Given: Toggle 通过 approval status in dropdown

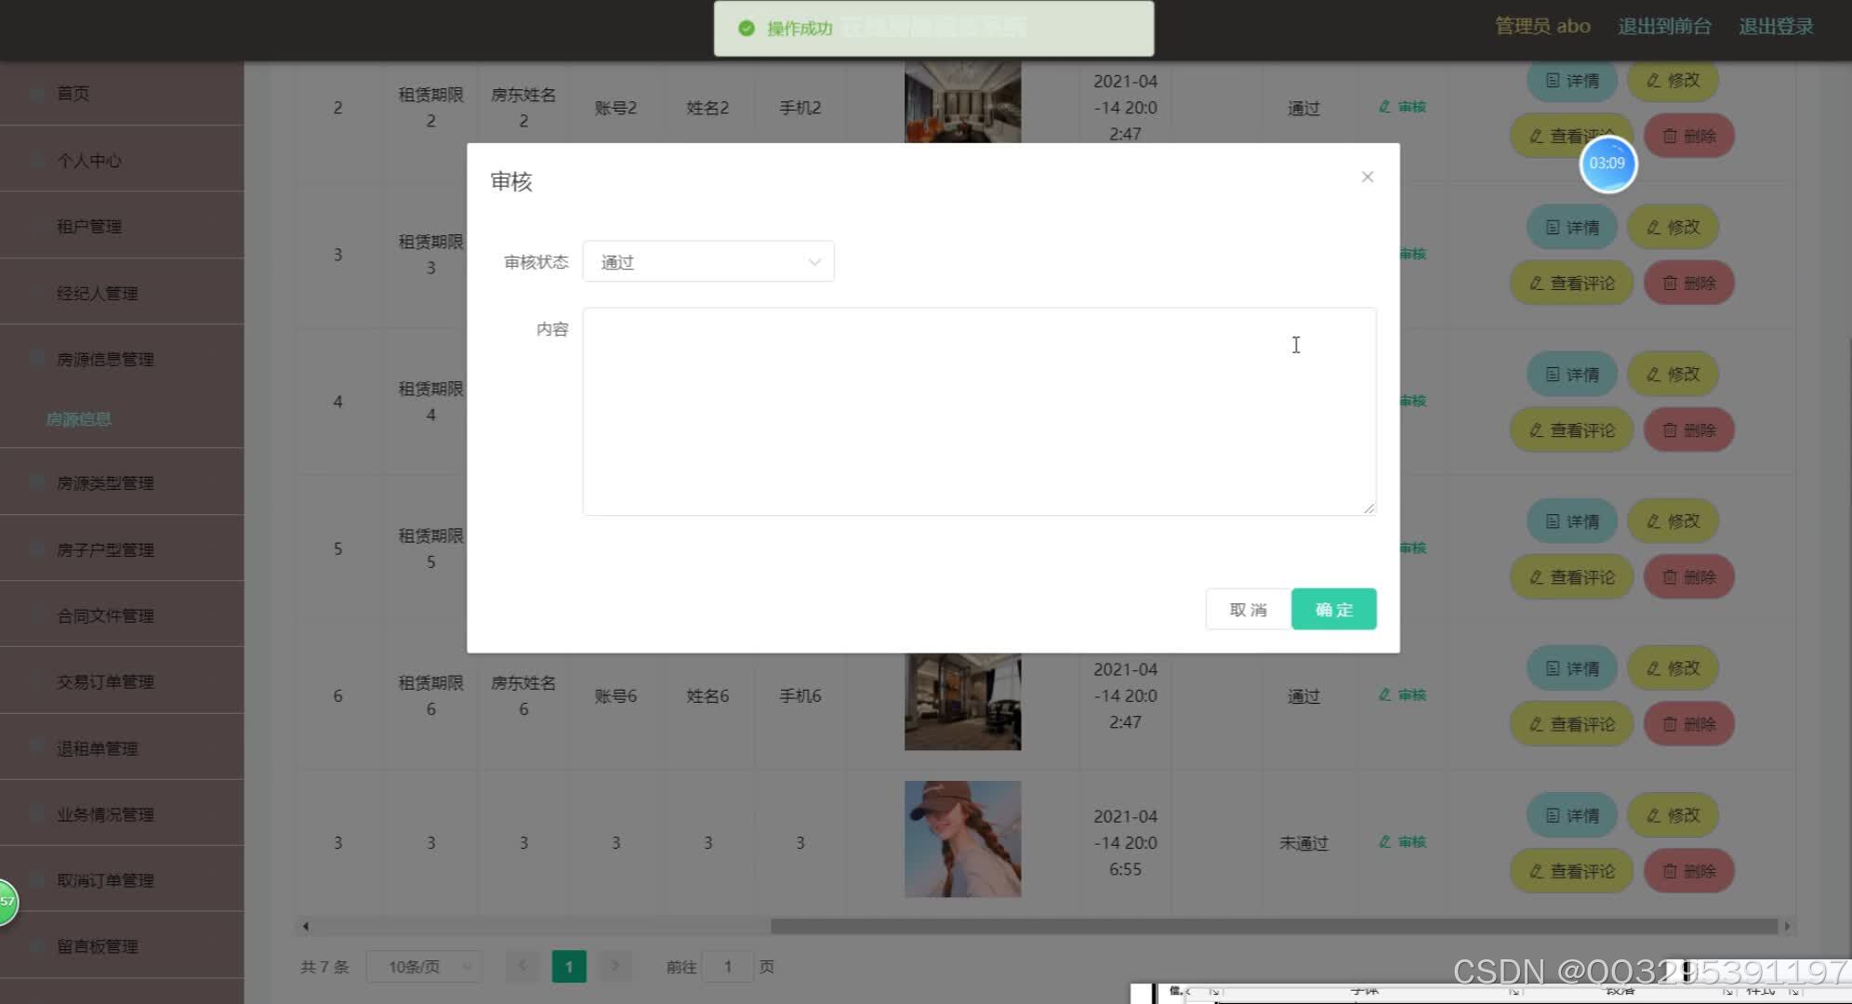Looking at the screenshot, I should [708, 261].
